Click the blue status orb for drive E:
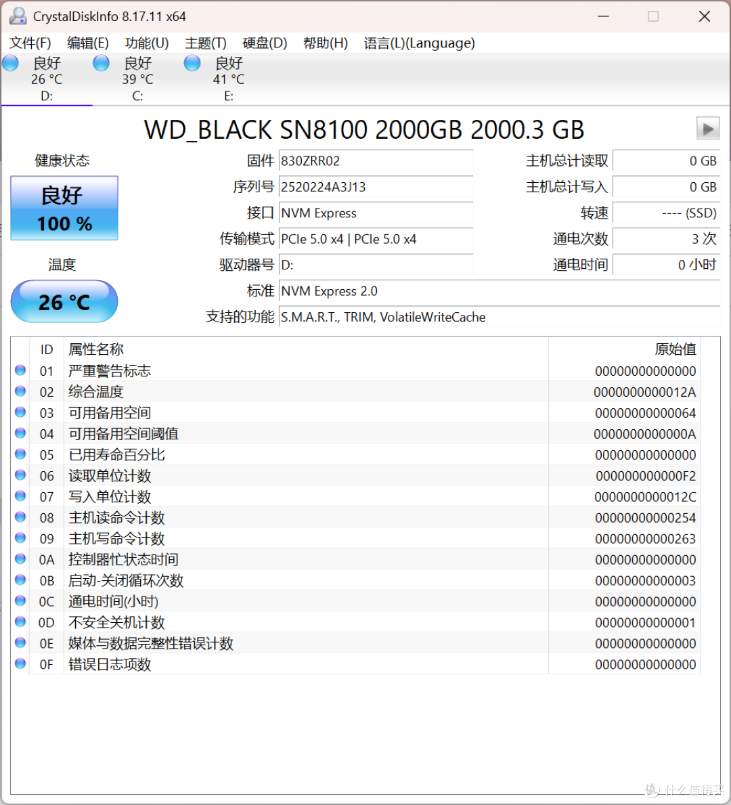Screen dimensions: 731x805 192,63
